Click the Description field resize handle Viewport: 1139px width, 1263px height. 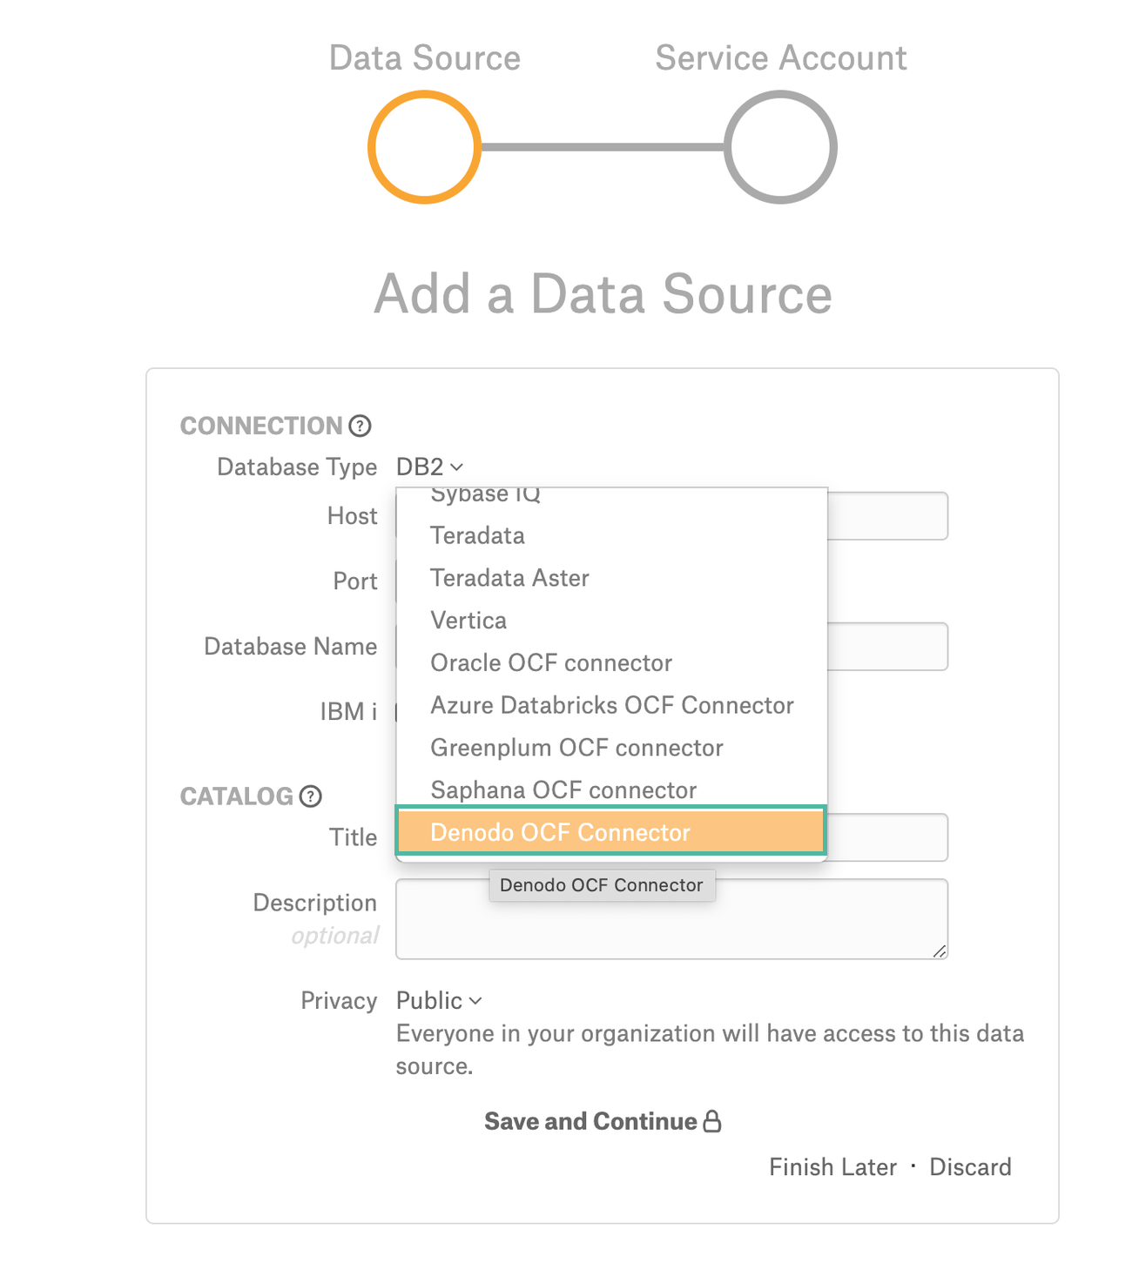click(x=940, y=951)
